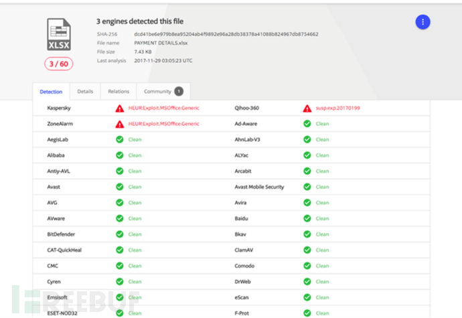Click the XLSX file type icon
Screen dimensions: 462x318
59,35
